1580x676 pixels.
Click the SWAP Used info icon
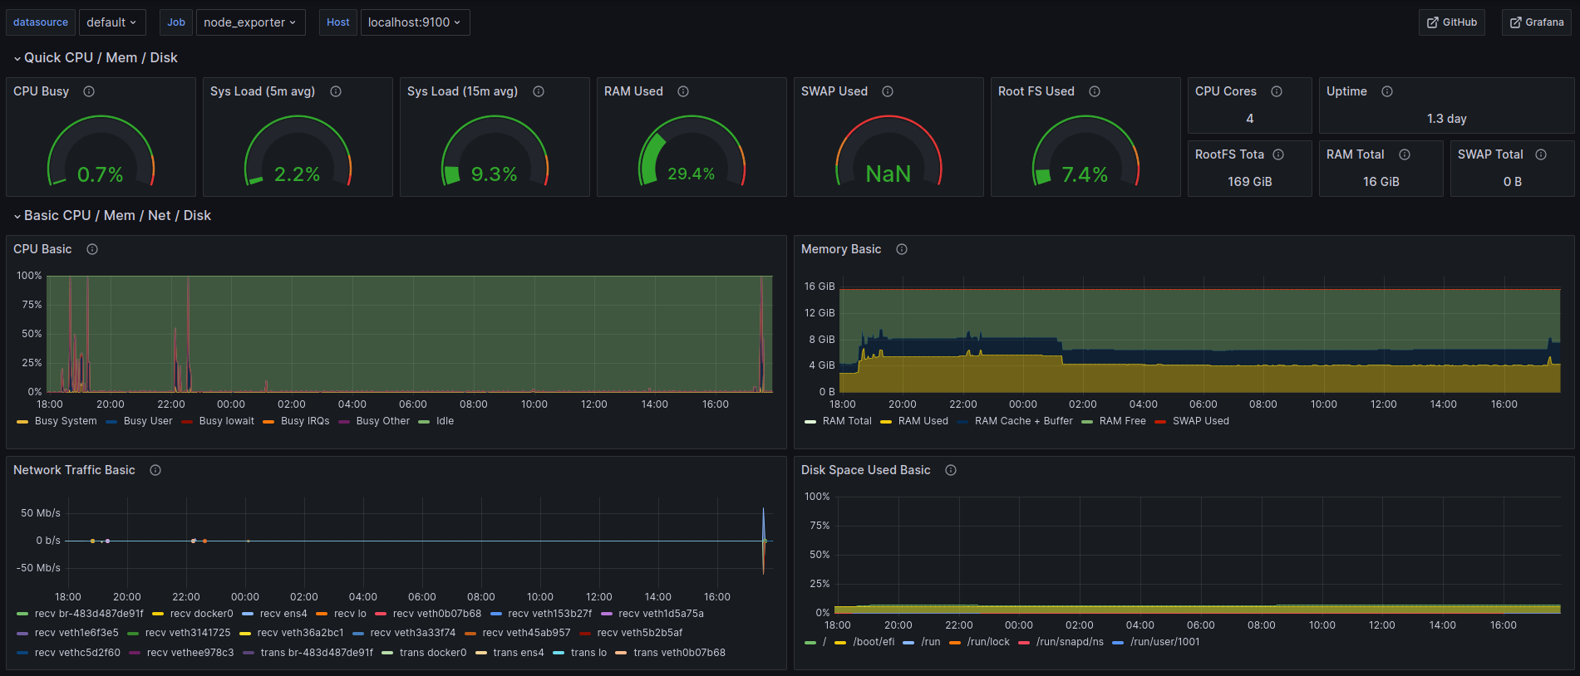888,91
